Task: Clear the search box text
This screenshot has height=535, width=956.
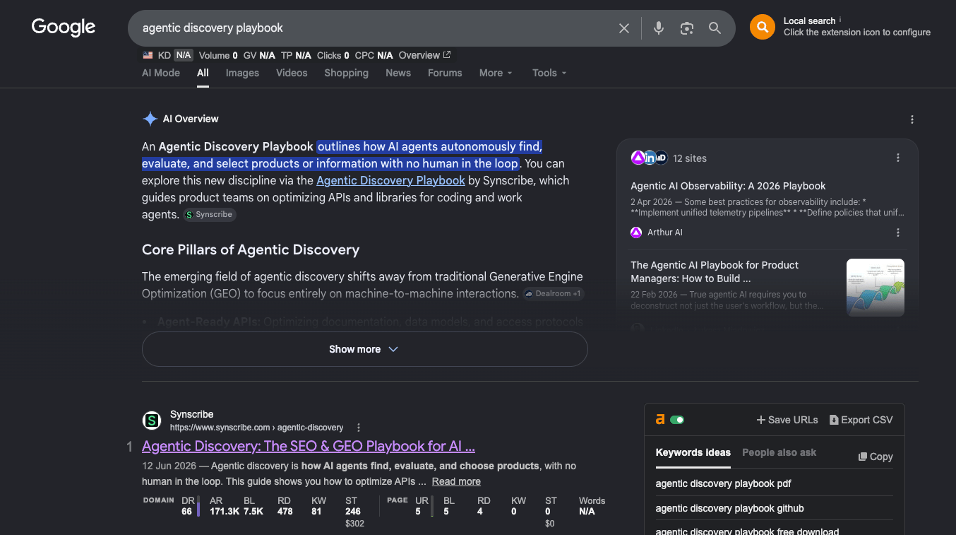Action: coord(624,28)
